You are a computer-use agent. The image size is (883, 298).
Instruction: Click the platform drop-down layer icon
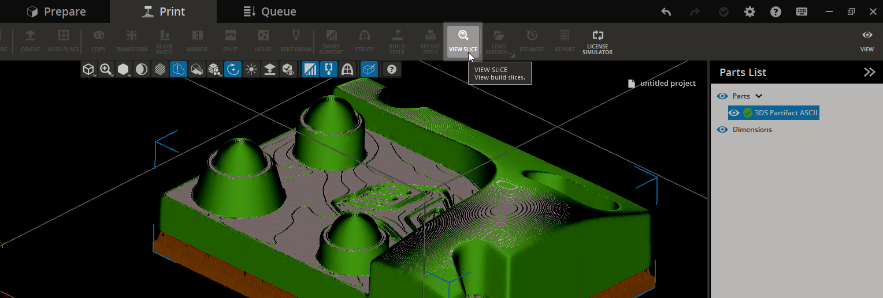tap(269, 70)
